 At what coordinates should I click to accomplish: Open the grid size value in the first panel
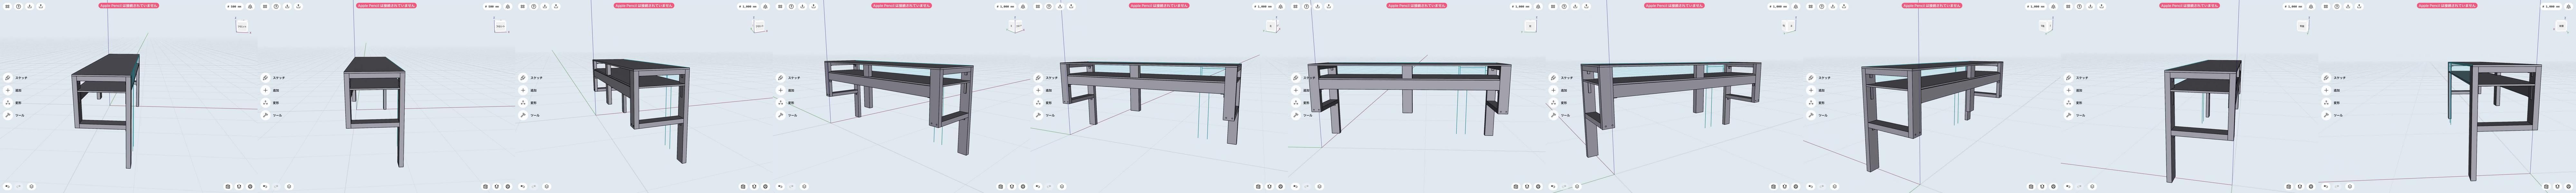235,6
